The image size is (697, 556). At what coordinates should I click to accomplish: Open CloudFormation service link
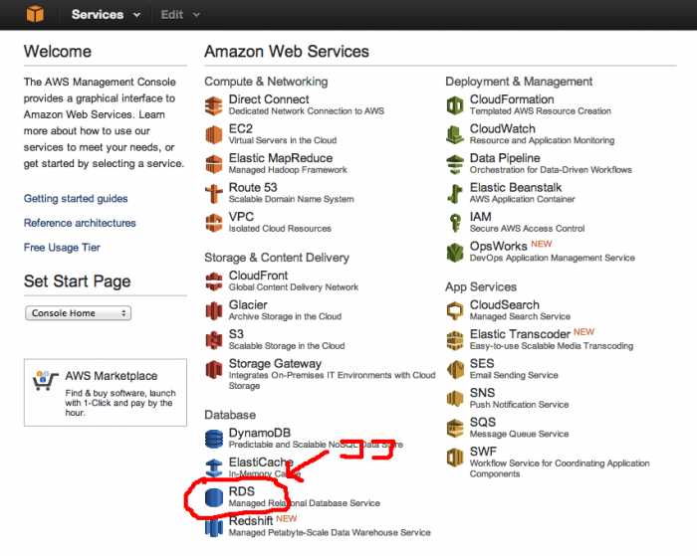pos(512,99)
